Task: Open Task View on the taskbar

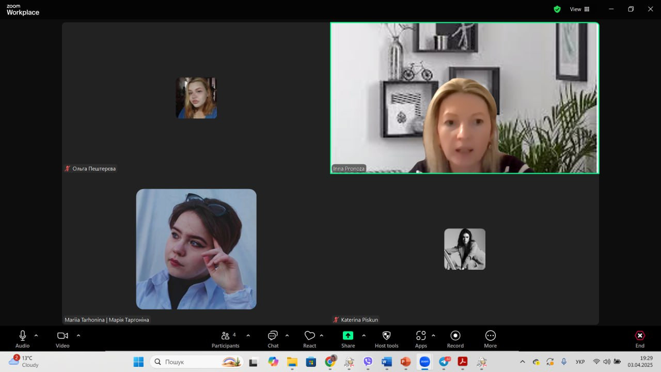Action: pos(253,362)
